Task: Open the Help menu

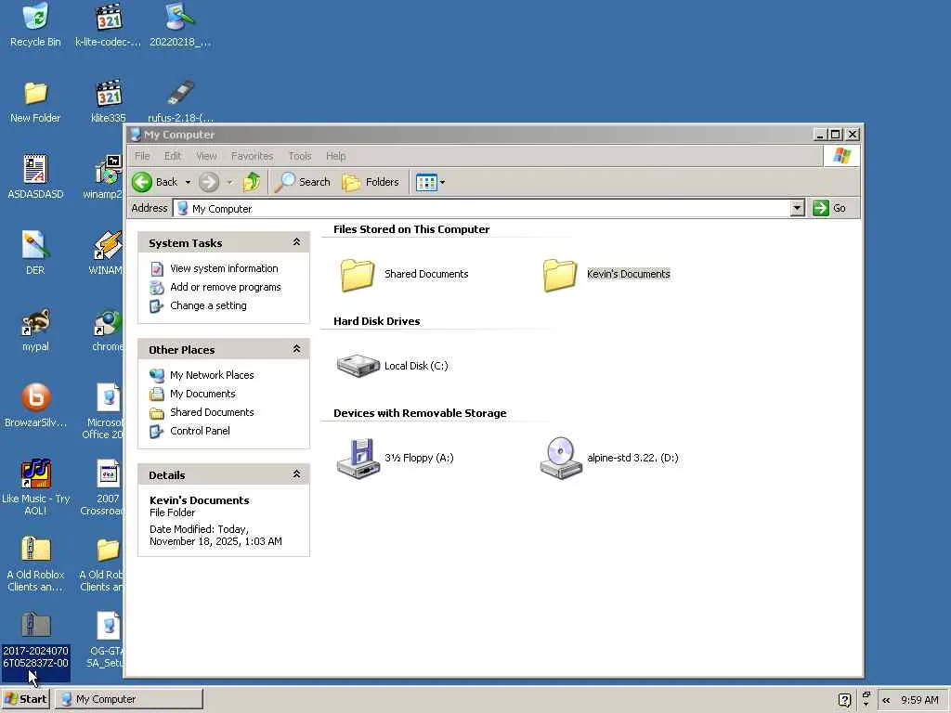Action: tap(335, 156)
